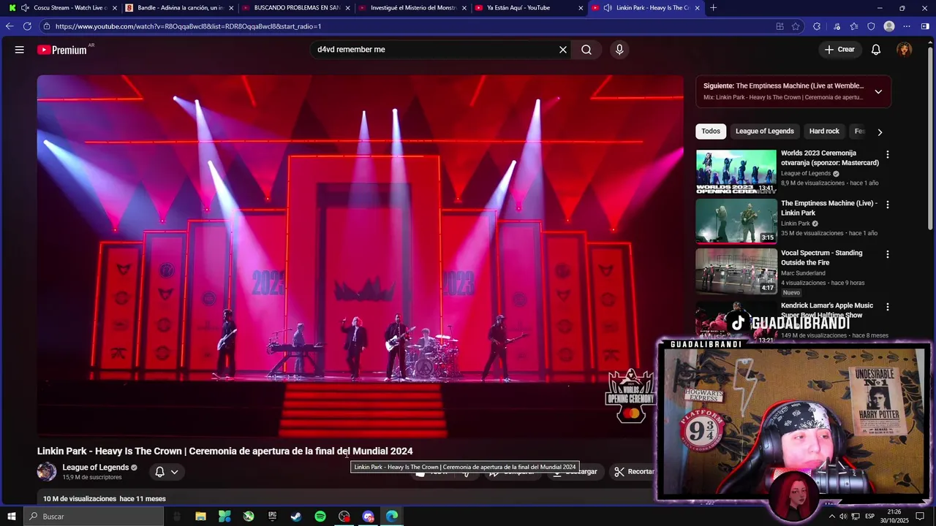This screenshot has width=936, height=526.
Task: Open Windows notification center icon
Action: (x=920, y=517)
